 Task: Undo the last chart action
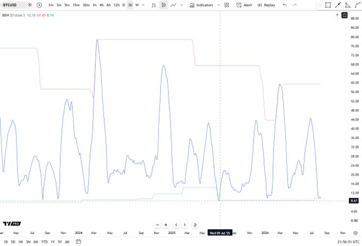(x=285, y=5)
